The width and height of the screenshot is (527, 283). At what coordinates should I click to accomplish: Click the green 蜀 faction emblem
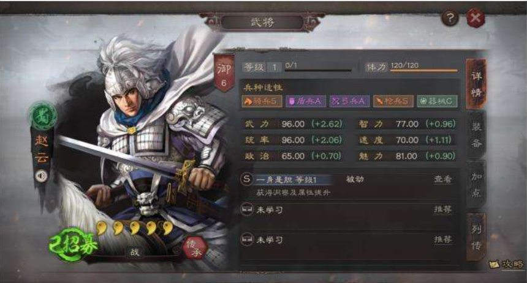[x=42, y=116]
